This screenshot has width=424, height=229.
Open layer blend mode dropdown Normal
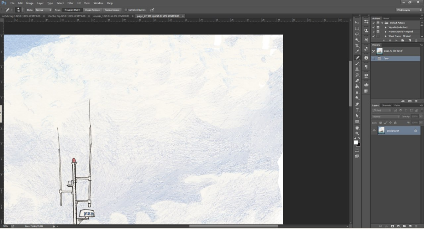[x=385, y=116]
